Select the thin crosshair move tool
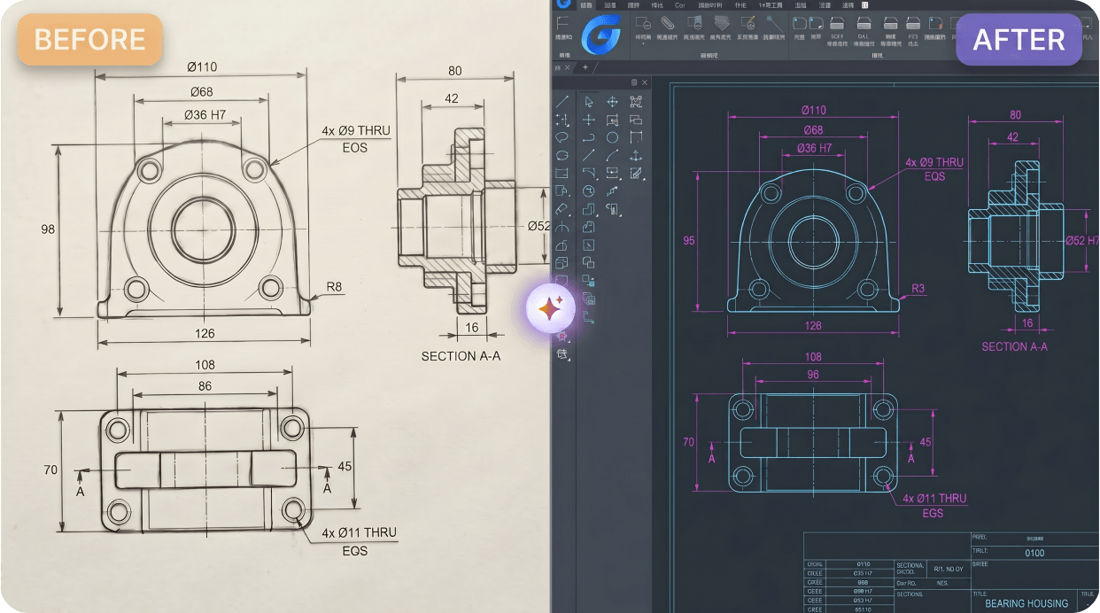The height and width of the screenshot is (613, 1100). 589,120
